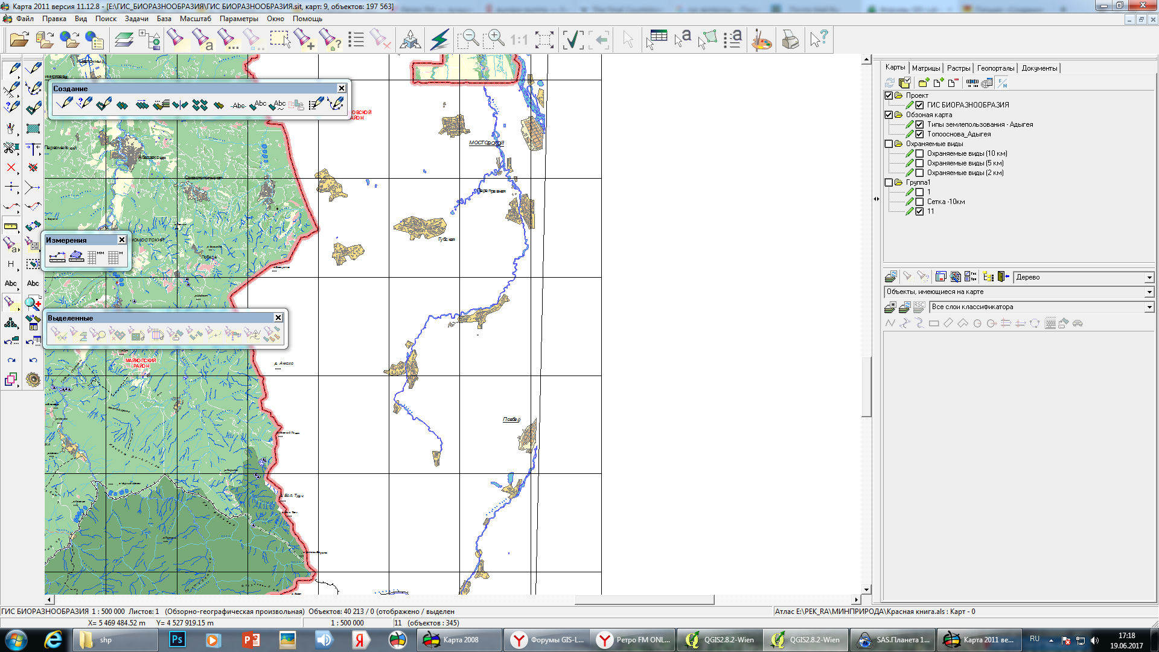
Task: Click the zoom in magnifier icon
Action: point(494,40)
